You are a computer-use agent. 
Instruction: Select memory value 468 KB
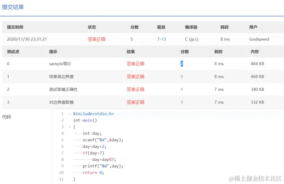pyautogui.click(x=257, y=77)
